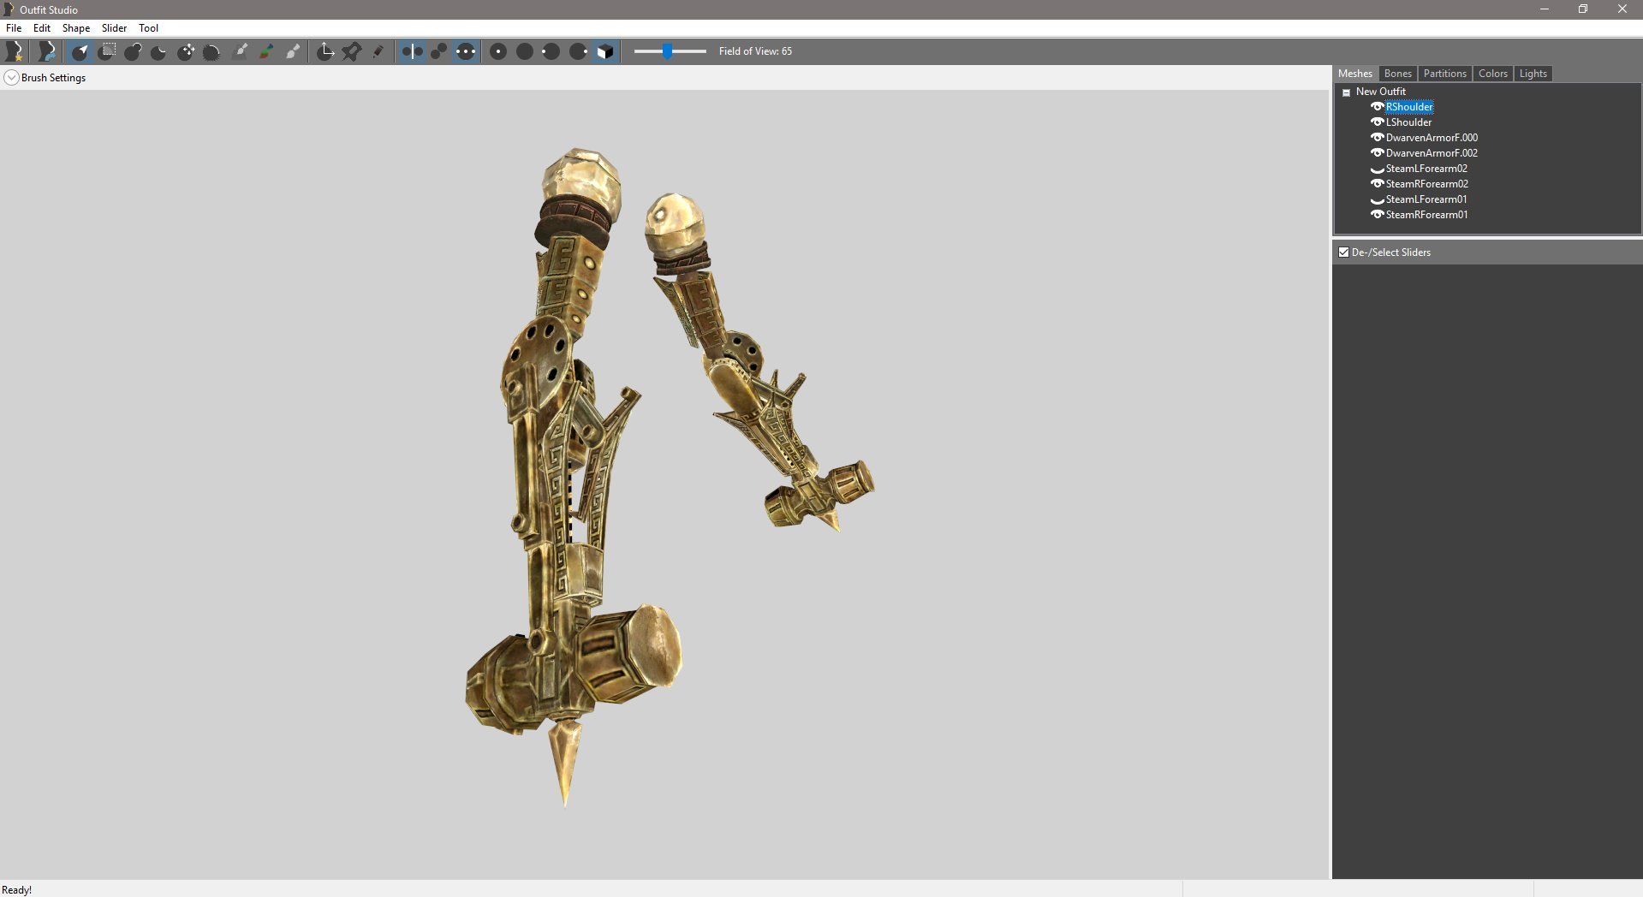Click the Ready! status bar text

[16, 890]
